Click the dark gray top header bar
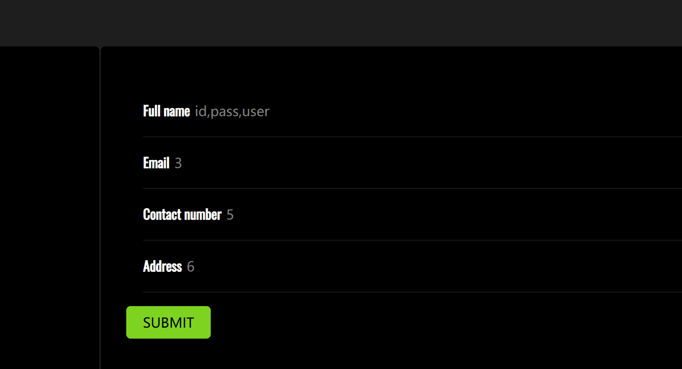 (341, 23)
